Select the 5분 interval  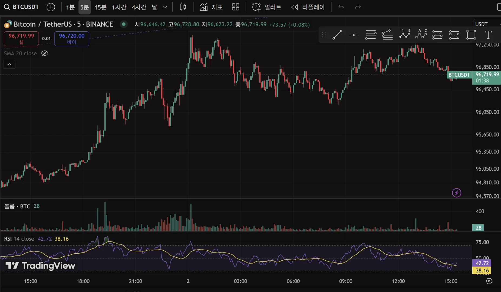(x=84, y=7)
